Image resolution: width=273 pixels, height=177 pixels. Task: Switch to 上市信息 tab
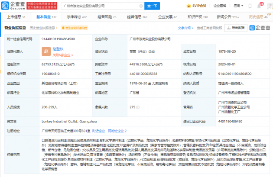pyautogui.click(x=16, y=17)
